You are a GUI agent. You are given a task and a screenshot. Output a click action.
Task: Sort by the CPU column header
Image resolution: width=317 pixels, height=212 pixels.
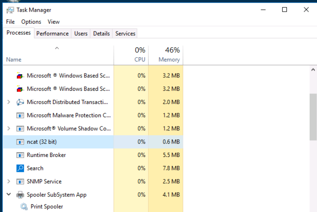click(x=131, y=55)
